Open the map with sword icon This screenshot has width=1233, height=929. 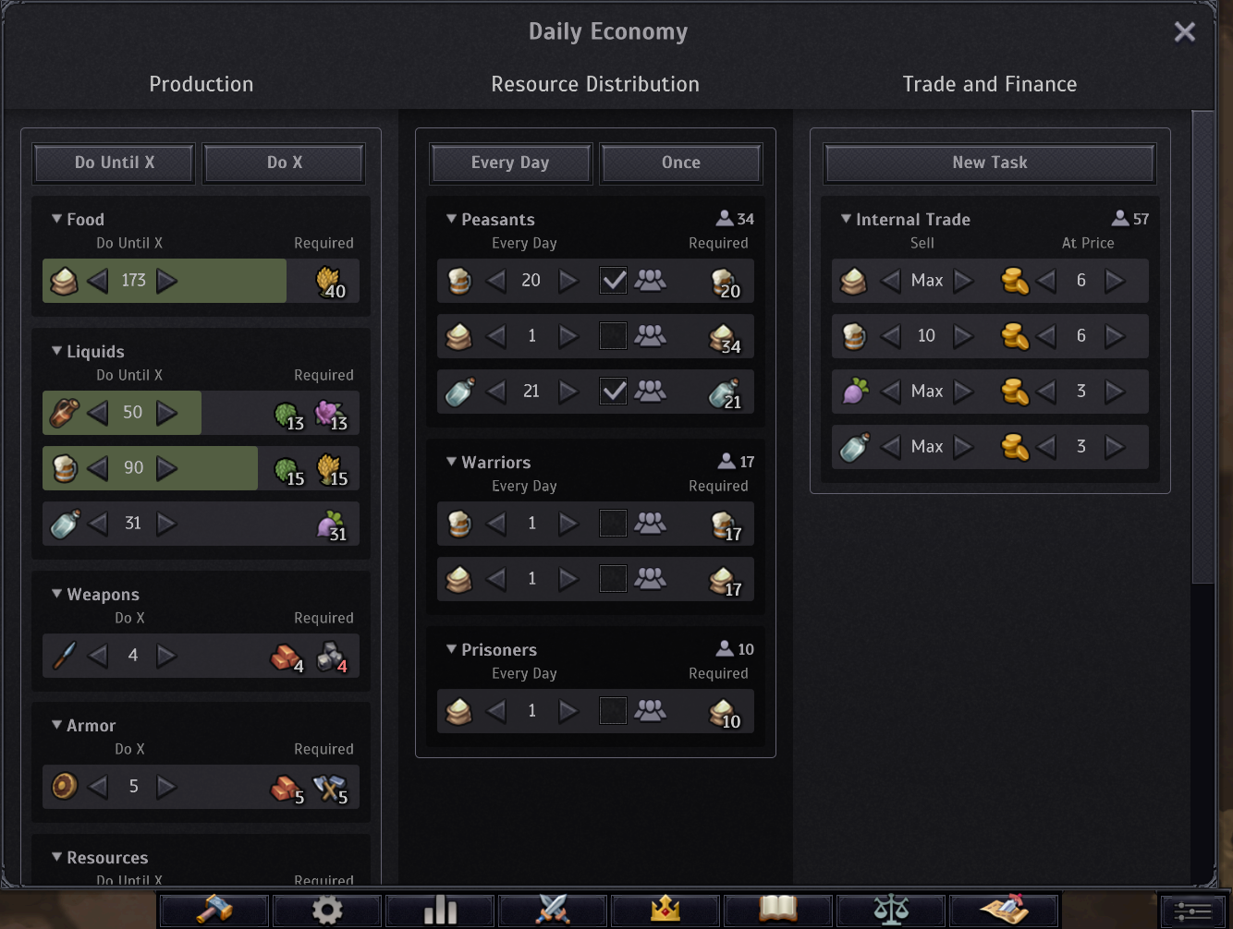1004,910
